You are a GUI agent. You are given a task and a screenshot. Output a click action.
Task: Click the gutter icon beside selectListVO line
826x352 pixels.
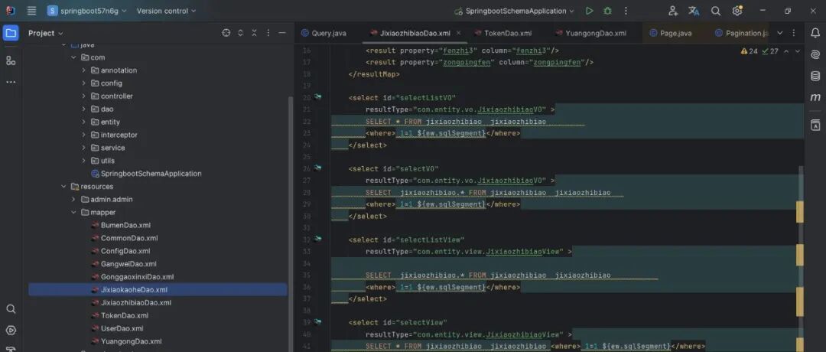pos(317,97)
